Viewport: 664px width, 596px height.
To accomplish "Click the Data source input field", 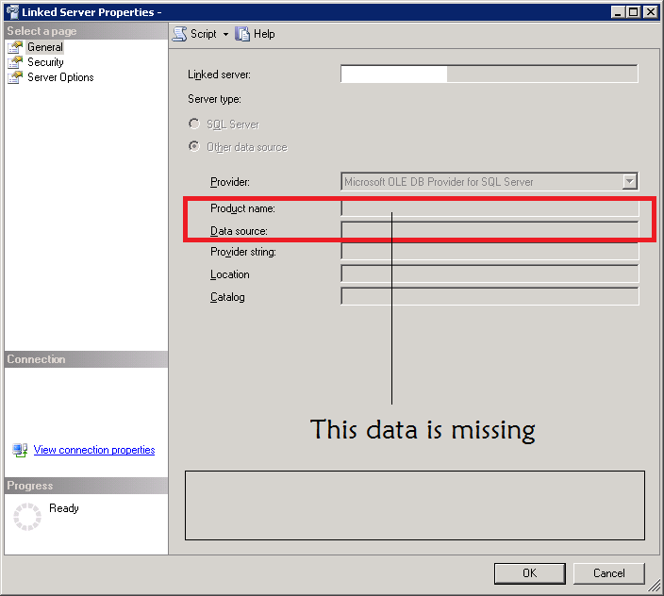I will (489, 230).
